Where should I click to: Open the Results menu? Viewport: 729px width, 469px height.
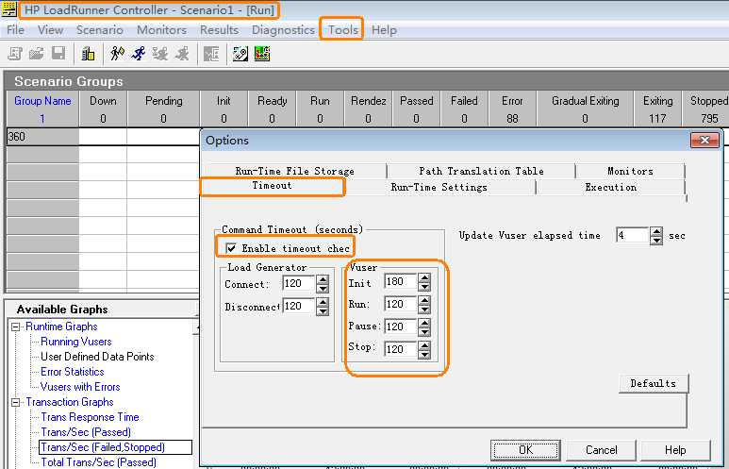tap(219, 30)
